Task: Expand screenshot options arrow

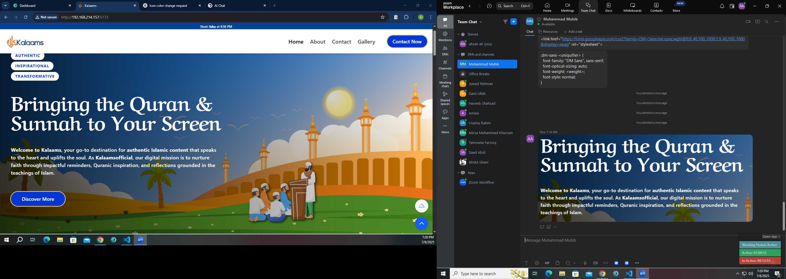Action: (574, 263)
